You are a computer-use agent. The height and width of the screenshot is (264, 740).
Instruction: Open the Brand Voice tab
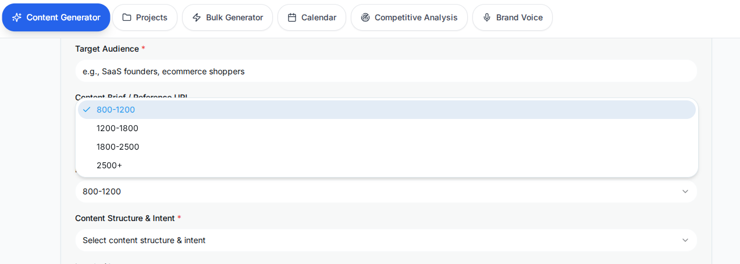513,17
